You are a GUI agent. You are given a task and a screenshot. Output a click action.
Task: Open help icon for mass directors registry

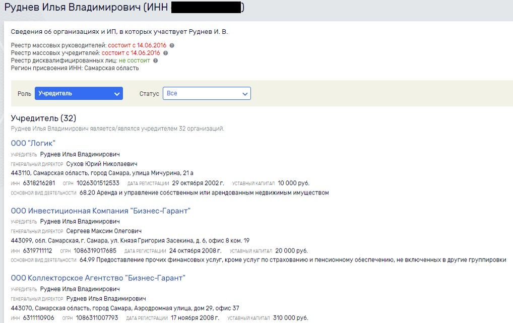tap(172, 45)
